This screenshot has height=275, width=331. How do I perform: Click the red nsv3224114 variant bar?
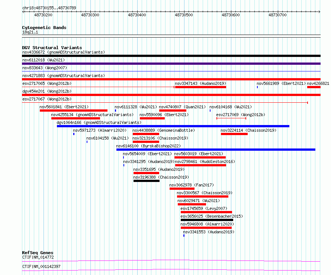tap(234, 134)
